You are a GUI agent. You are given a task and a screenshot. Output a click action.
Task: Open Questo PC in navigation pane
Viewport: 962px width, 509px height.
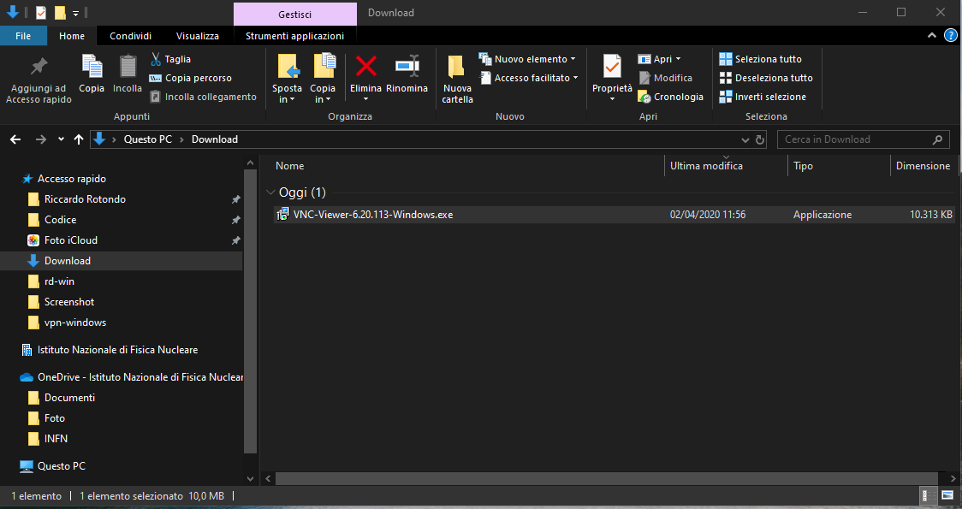(62, 466)
